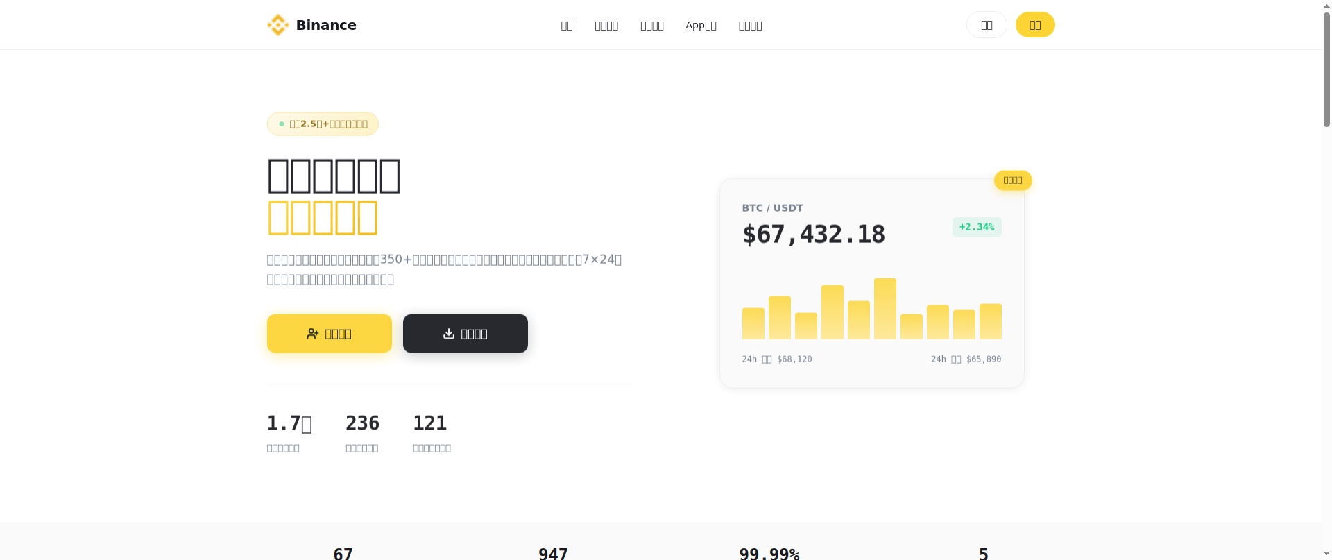
Task: Click the yellow button in the header
Action: coord(1035,25)
